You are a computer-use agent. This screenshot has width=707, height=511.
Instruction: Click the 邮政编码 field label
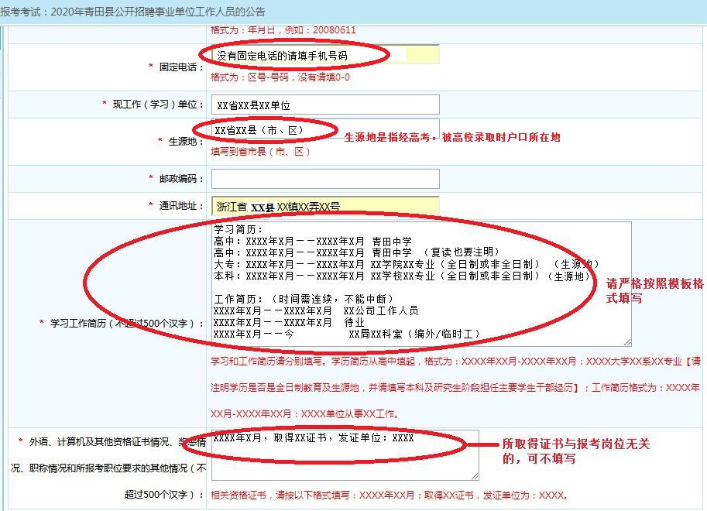pyautogui.click(x=181, y=179)
